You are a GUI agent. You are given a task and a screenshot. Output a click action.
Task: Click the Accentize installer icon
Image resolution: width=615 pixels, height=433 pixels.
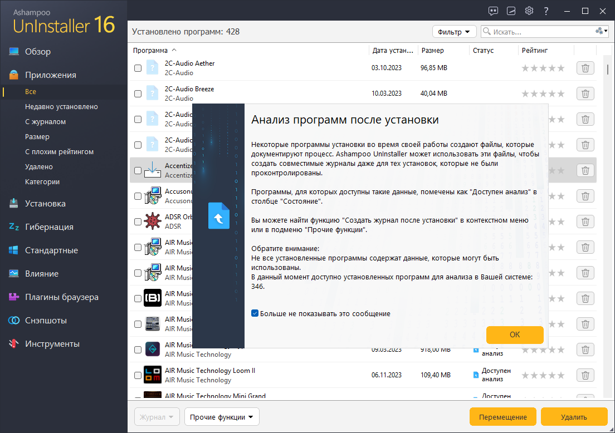click(152, 170)
